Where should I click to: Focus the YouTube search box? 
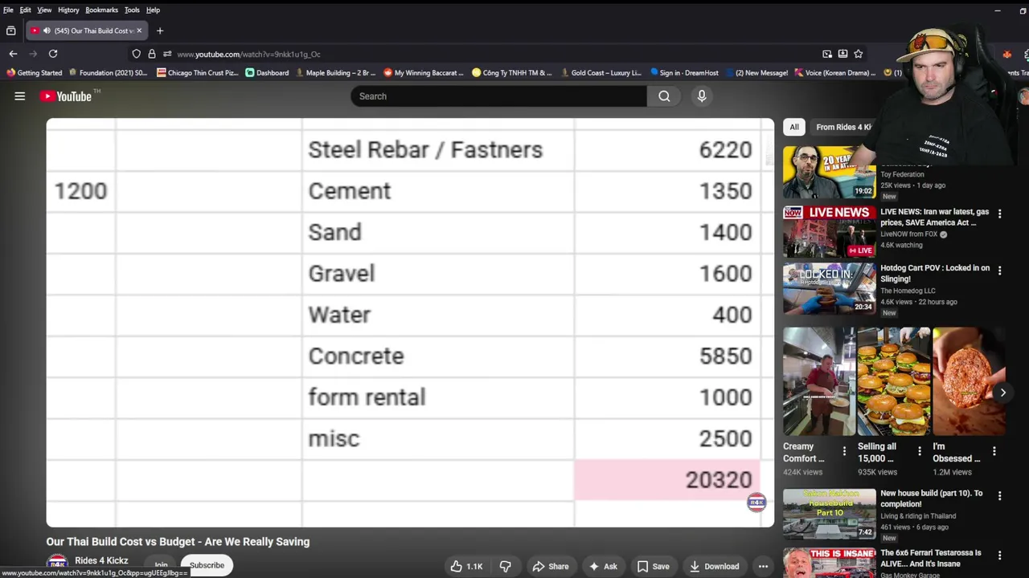pos(498,96)
